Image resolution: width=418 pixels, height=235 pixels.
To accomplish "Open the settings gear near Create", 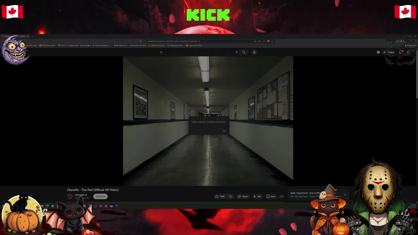I will 378,52.
